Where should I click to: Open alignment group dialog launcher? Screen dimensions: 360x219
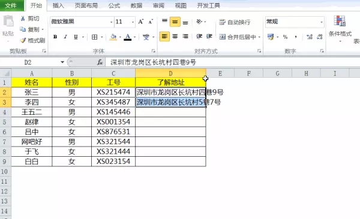(x=259, y=51)
